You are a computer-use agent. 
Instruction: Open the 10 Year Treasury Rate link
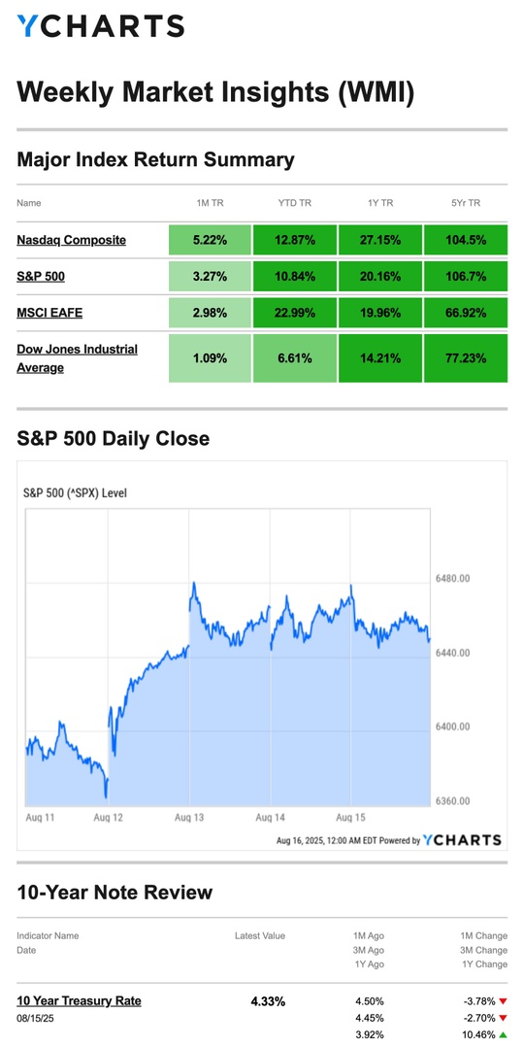79,1000
